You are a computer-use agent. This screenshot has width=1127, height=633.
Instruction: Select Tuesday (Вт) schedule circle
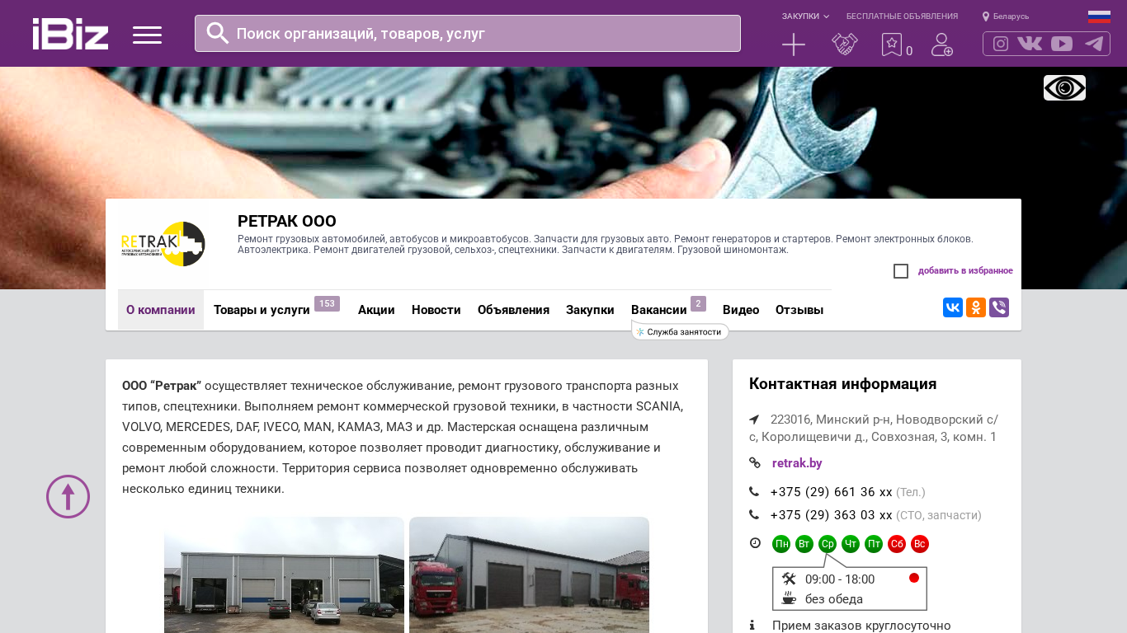[x=804, y=544]
